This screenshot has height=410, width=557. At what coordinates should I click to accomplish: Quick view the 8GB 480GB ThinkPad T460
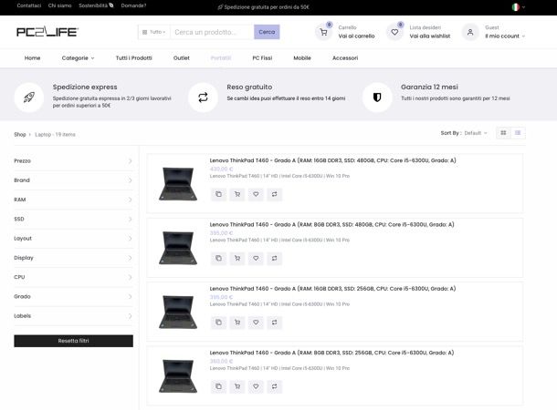click(x=218, y=259)
